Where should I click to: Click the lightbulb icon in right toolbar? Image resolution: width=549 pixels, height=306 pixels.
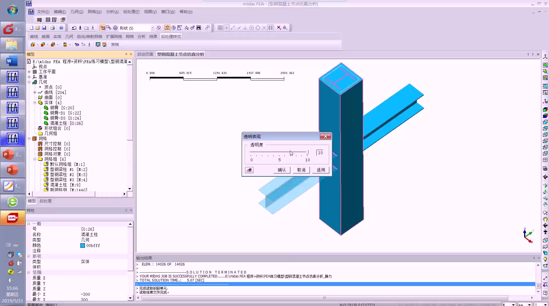545,259
